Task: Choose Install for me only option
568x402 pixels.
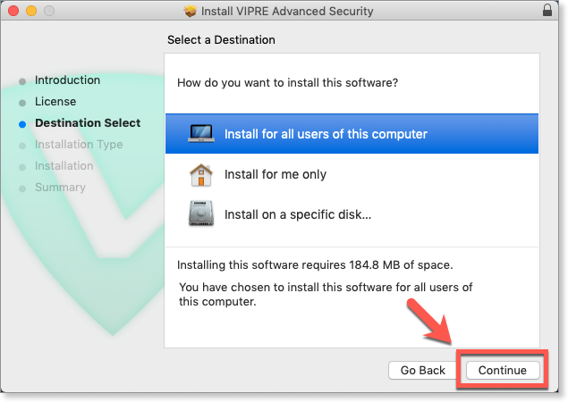Action: (x=276, y=174)
